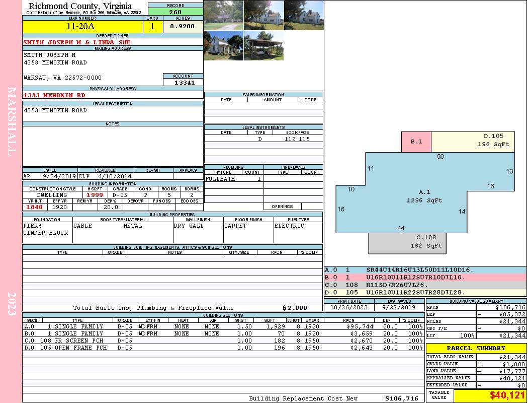Click the FULLBATH plumbing fixture

pos(220,179)
